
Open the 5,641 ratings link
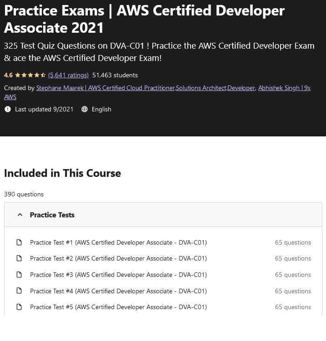pos(68,75)
